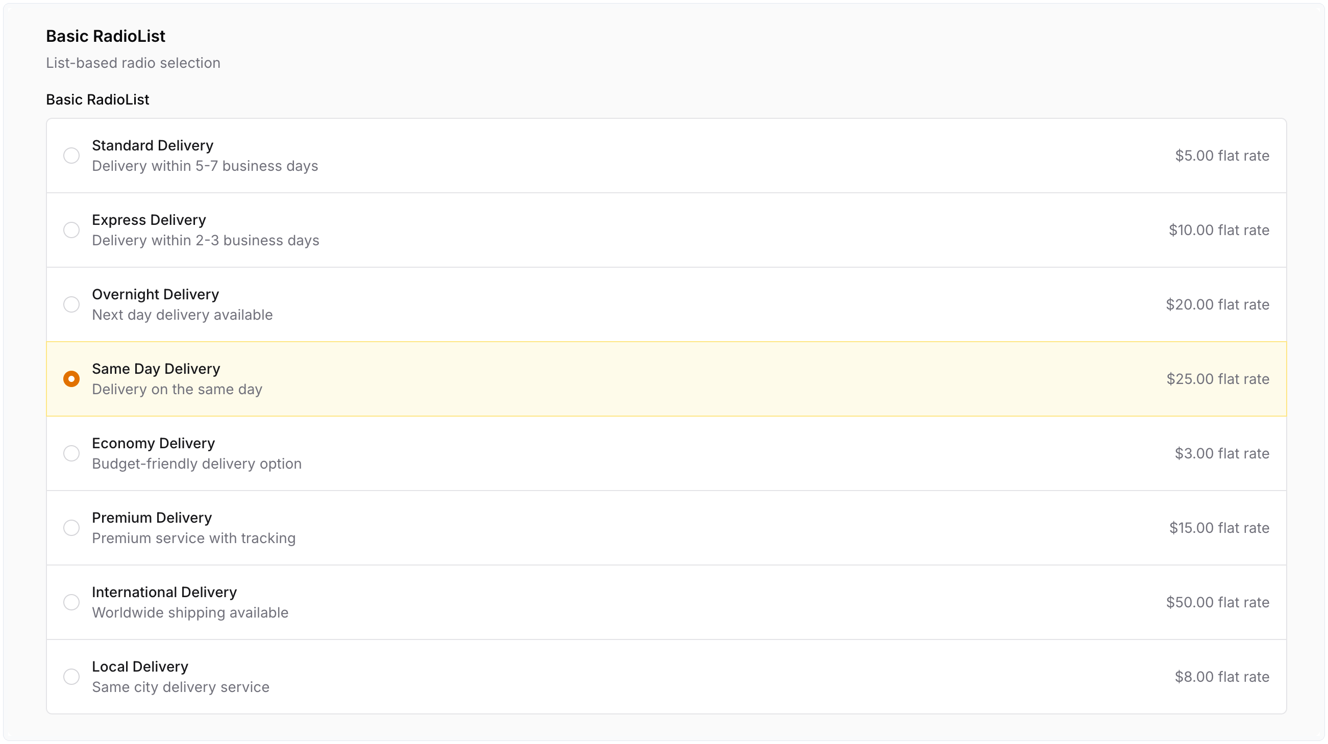Choose the Express Delivery radio option

[71, 230]
